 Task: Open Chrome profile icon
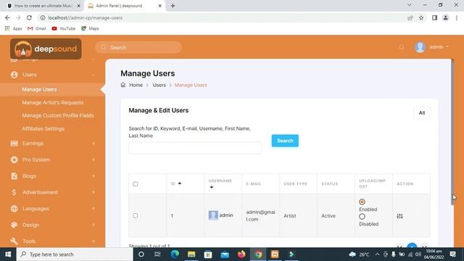445,17
